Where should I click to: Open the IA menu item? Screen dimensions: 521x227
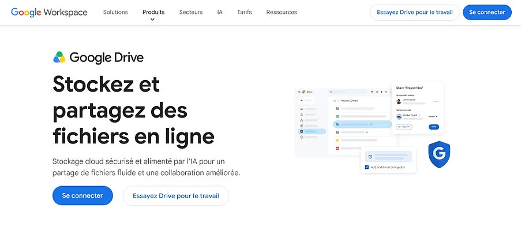(220, 12)
